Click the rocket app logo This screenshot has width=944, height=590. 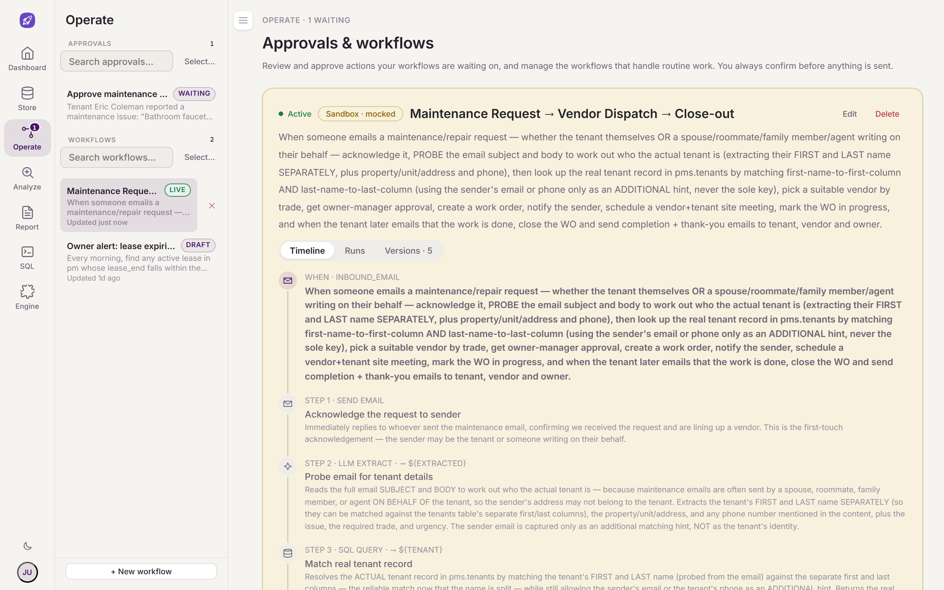click(27, 20)
